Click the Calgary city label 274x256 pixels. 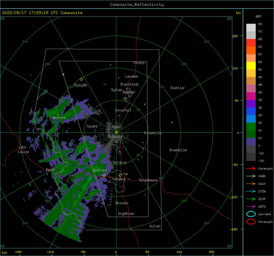[119, 179]
